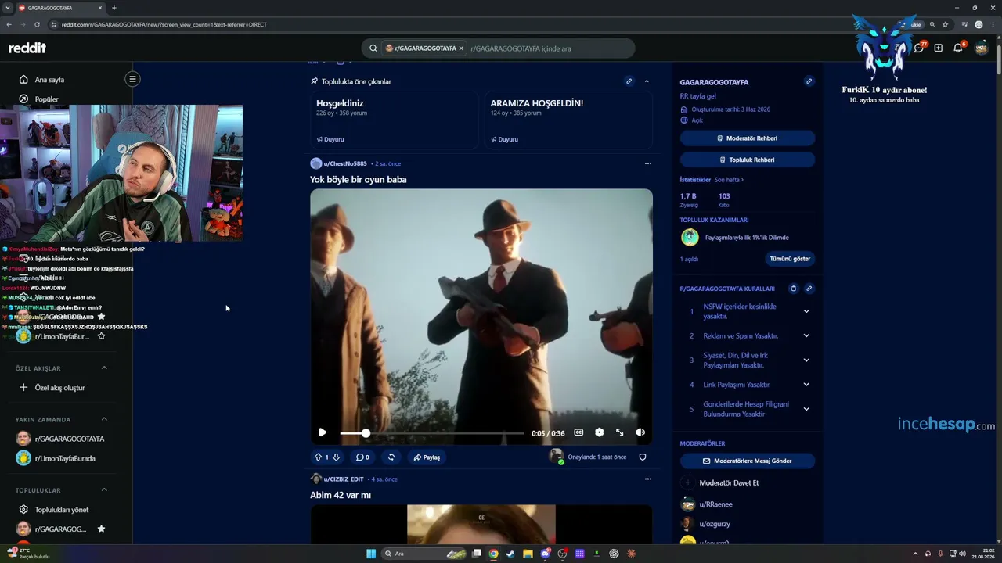Viewport: 1002px width, 563px height.
Task: Open options menu on CIZBIZ_EDIT's post
Action: pos(647,479)
